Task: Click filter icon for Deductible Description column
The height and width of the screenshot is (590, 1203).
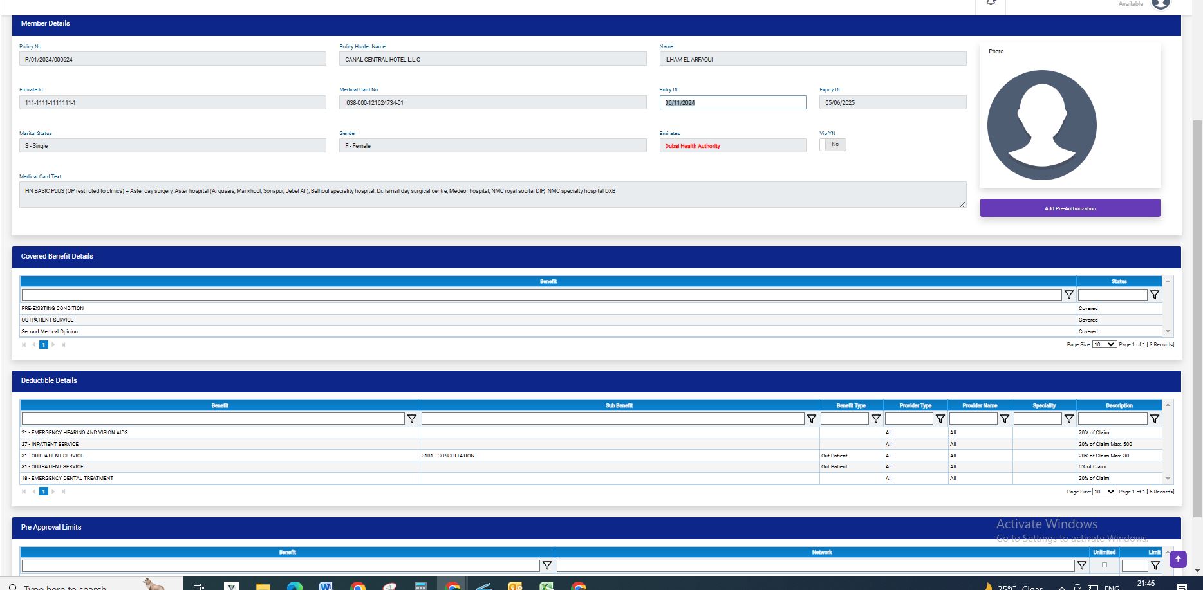Action: [1155, 419]
